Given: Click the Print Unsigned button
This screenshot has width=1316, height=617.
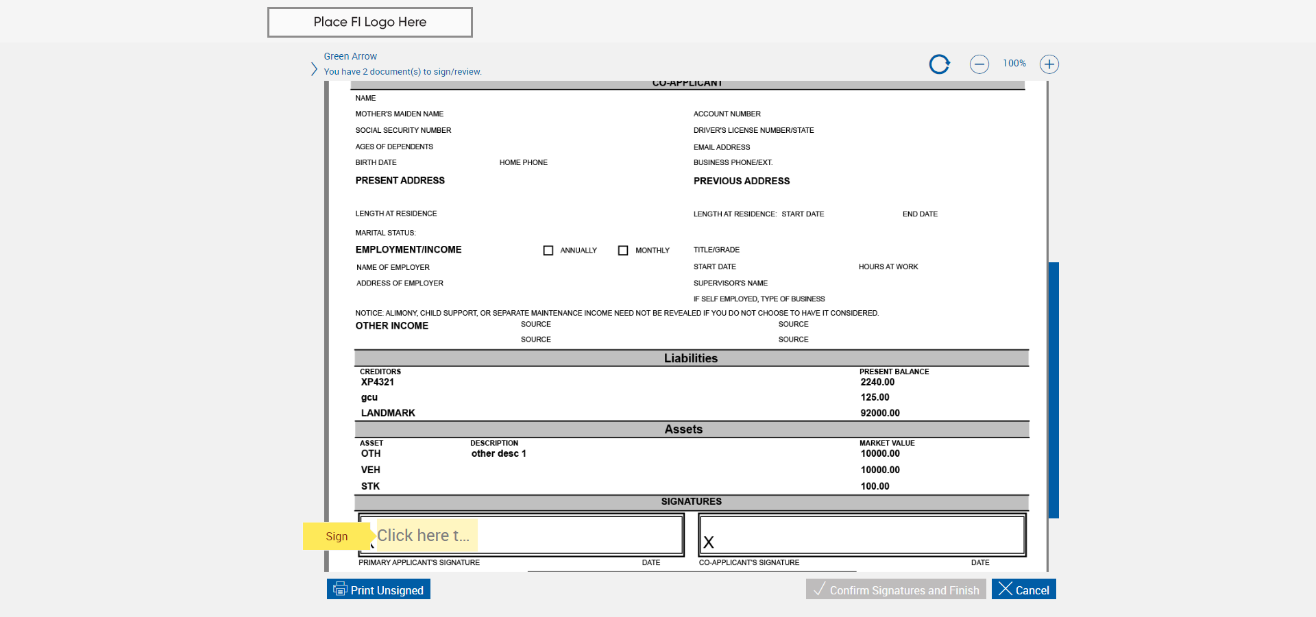Looking at the screenshot, I should (x=378, y=590).
